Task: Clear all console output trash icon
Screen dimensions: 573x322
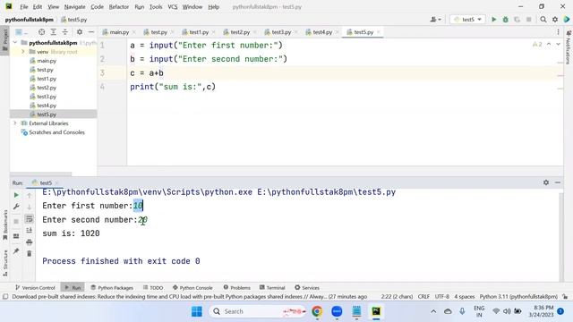Action: (x=30, y=253)
